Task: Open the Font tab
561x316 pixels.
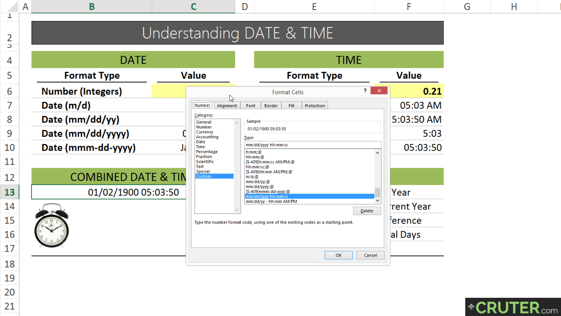Action: click(x=250, y=105)
